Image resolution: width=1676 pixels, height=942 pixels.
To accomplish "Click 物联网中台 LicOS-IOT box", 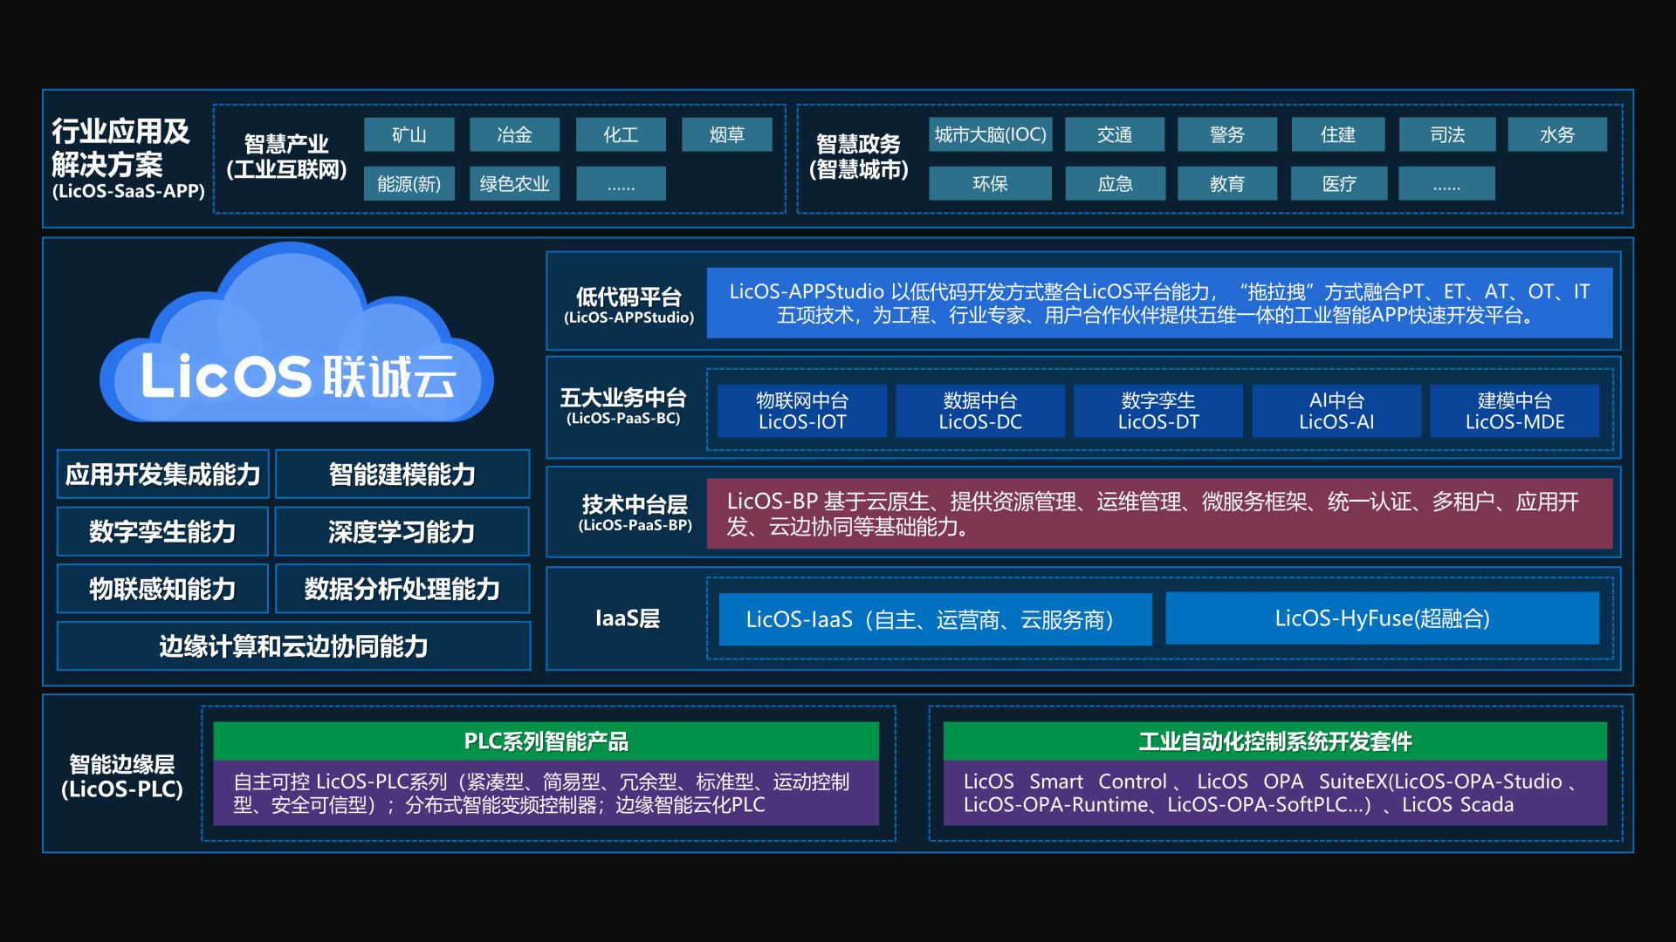I will (801, 411).
